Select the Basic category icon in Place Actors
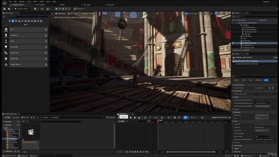The height and width of the screenshot is (157, 279). coord(13,21)
